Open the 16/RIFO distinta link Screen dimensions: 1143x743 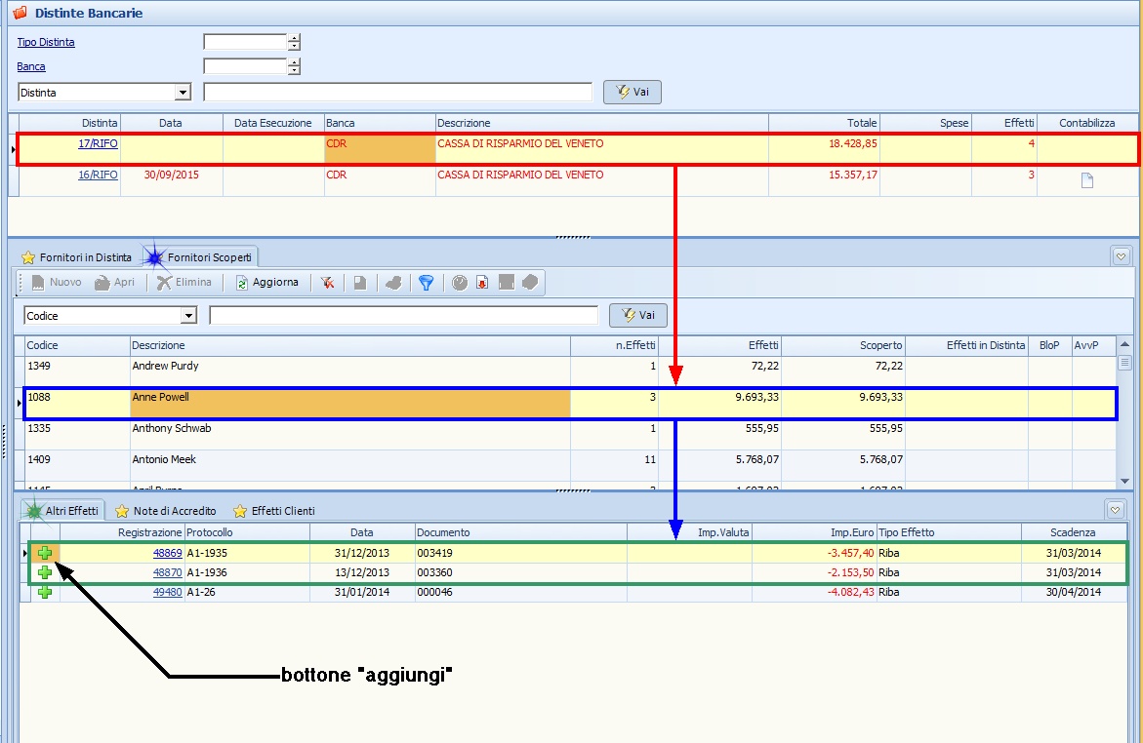click(98, 175)
